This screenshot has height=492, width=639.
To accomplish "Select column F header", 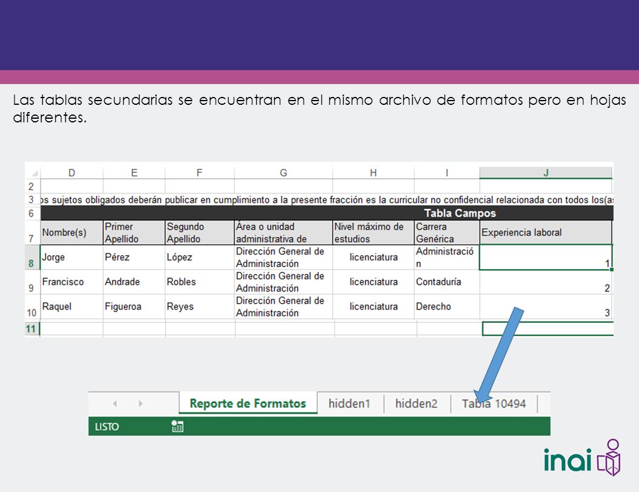I will [199, 173].
